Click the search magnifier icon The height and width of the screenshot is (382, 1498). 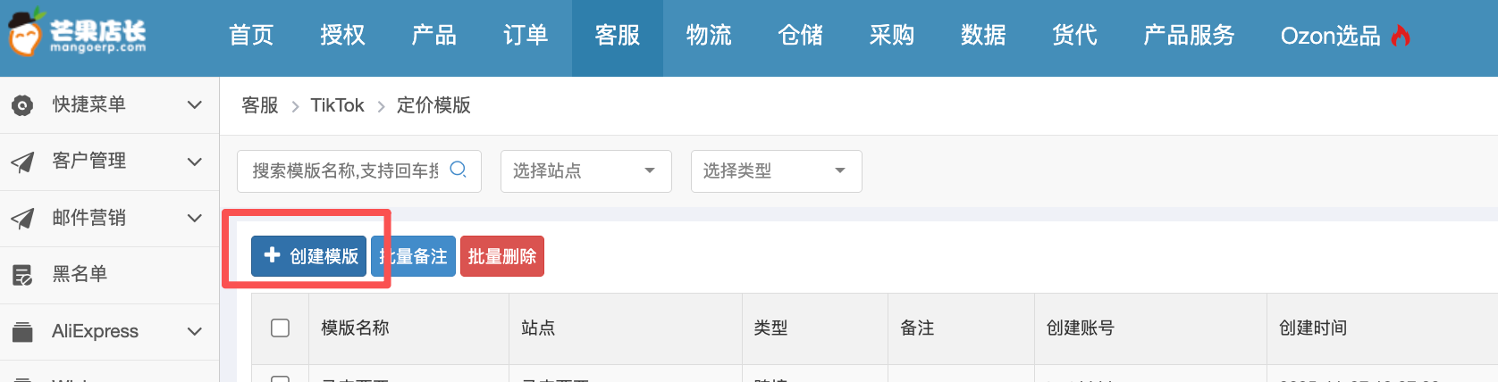[x=459, y=170]
